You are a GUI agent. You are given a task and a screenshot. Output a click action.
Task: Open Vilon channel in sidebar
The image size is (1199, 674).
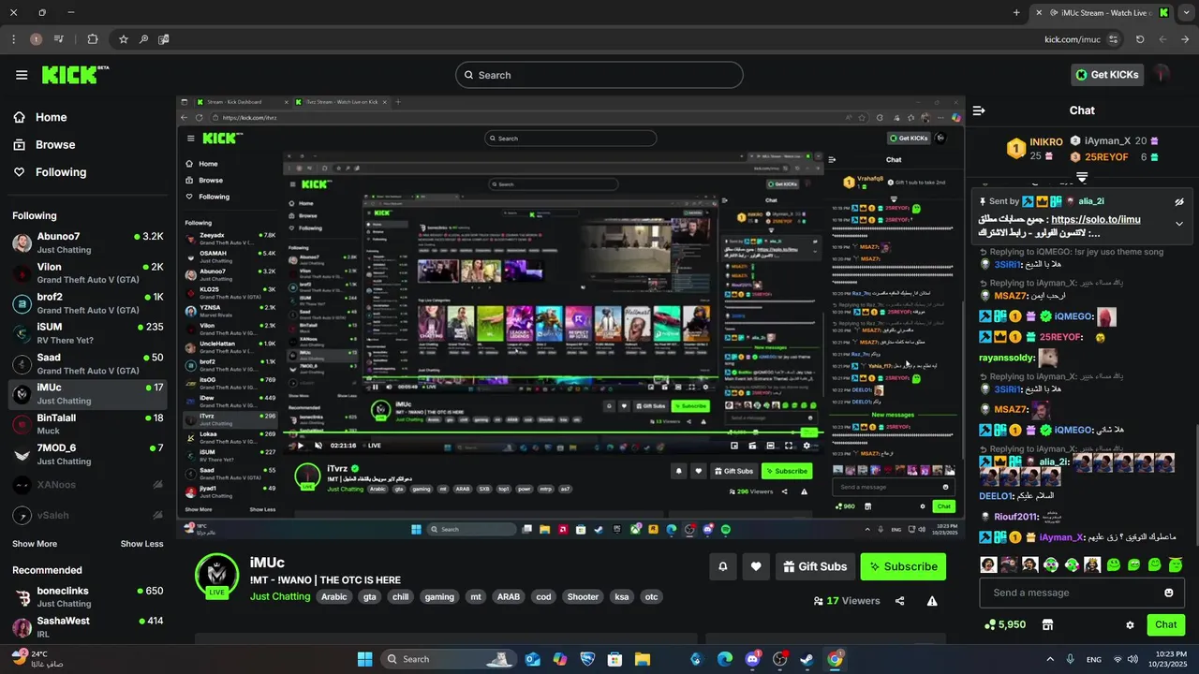coord(88,272)
